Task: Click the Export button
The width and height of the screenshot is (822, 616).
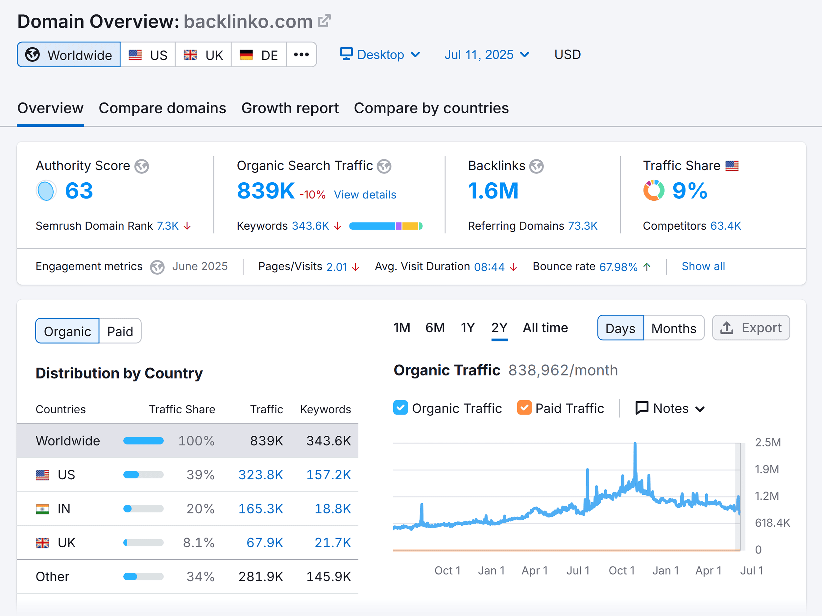Action: (751, 328)
